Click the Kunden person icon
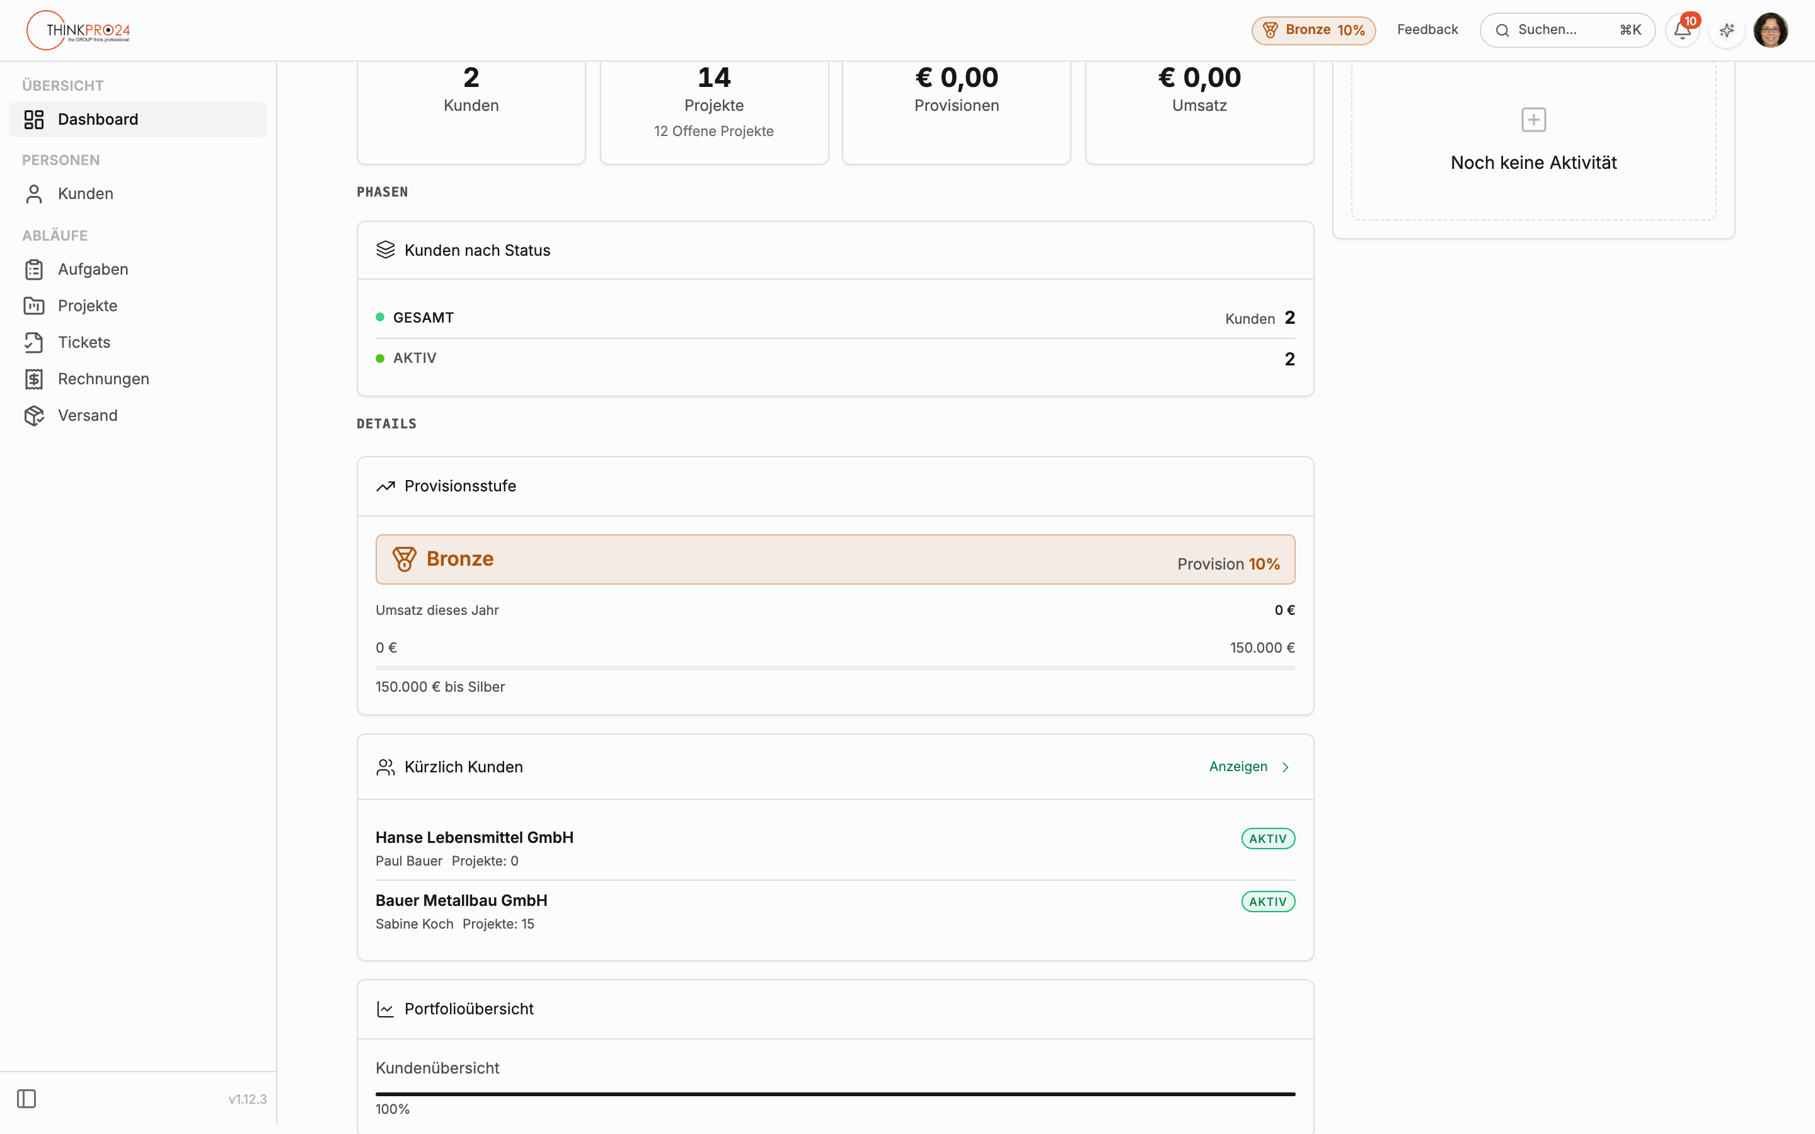This screenshot has width=1815, height=1134. point(34,193)
